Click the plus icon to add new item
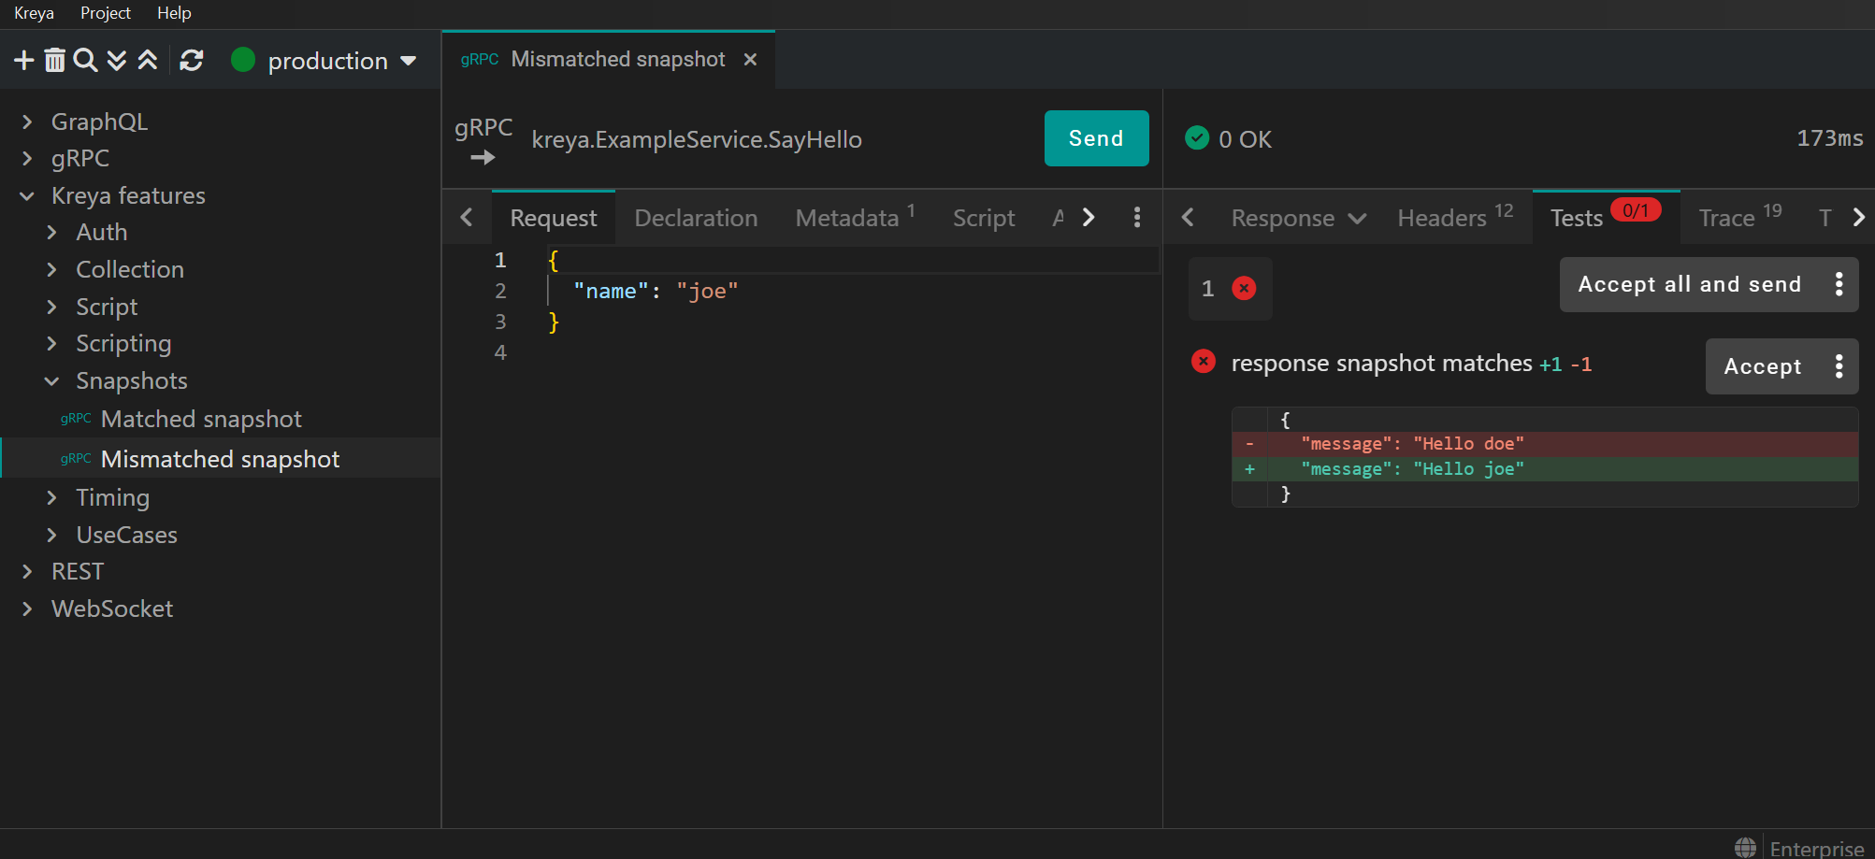Screen dimensions: 1875x859 click(x=23, y=61)
